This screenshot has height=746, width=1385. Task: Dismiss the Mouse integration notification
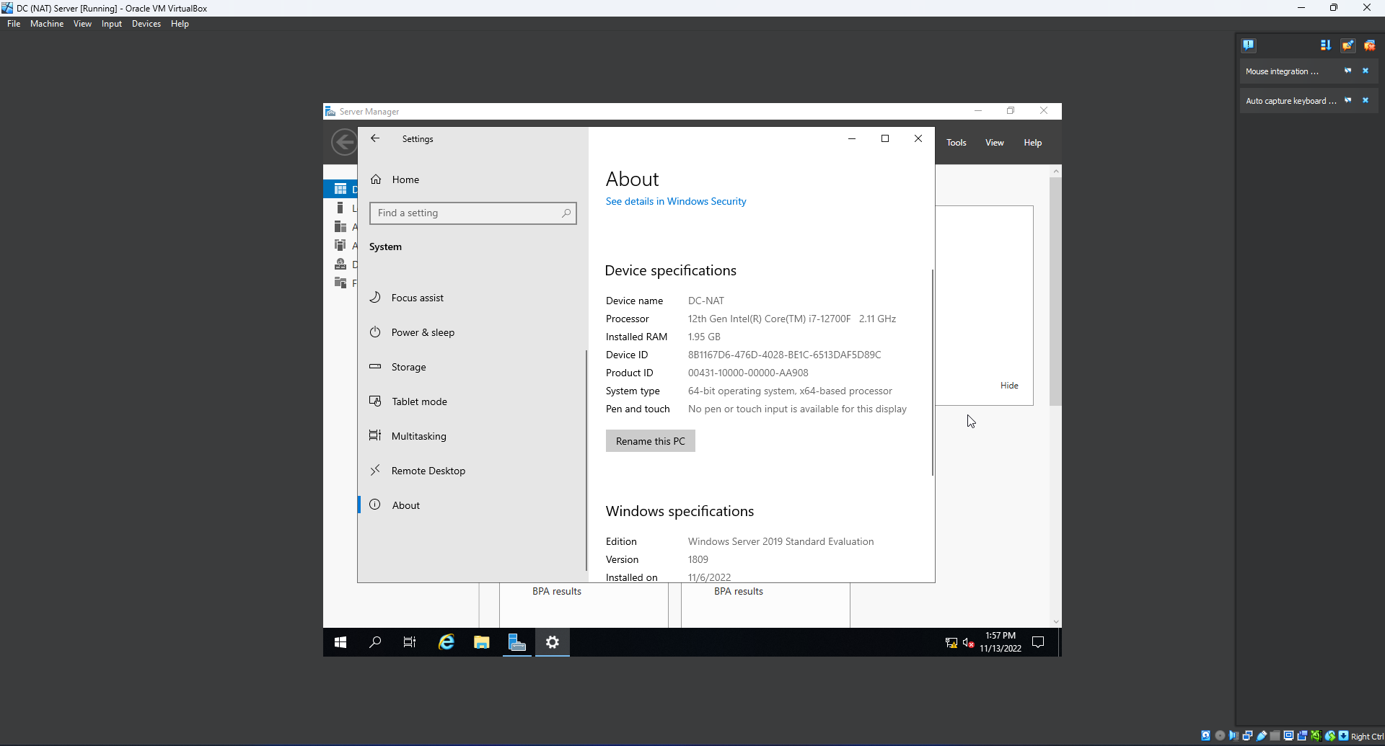[1365, 71]
